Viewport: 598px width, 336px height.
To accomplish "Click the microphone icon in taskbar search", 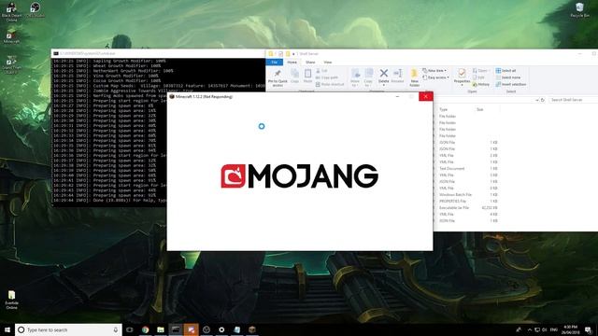I will 116,329.
